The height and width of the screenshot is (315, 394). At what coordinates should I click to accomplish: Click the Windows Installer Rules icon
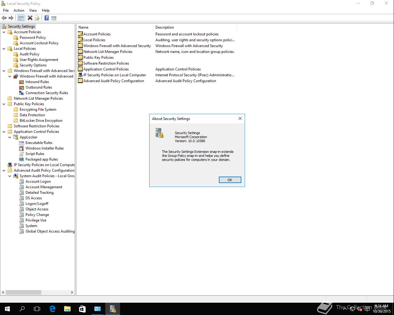(x=22, y=148)
